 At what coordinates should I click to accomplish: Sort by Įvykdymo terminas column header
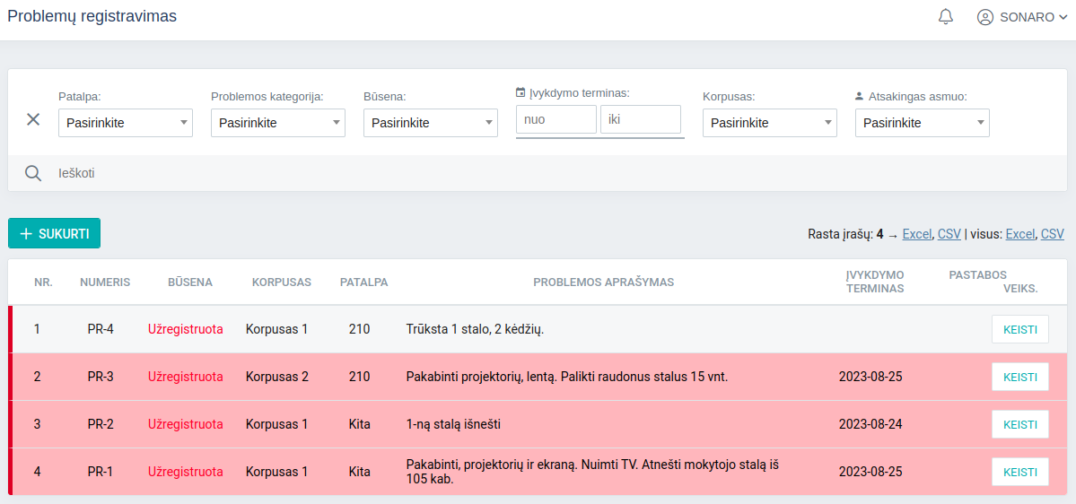(x=875, y=282)
